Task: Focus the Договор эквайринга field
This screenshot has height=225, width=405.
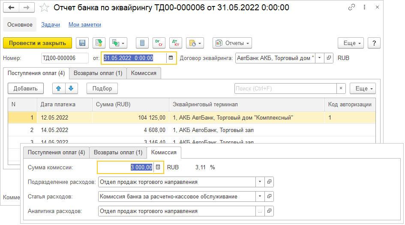Action: [x=275, y=58]
